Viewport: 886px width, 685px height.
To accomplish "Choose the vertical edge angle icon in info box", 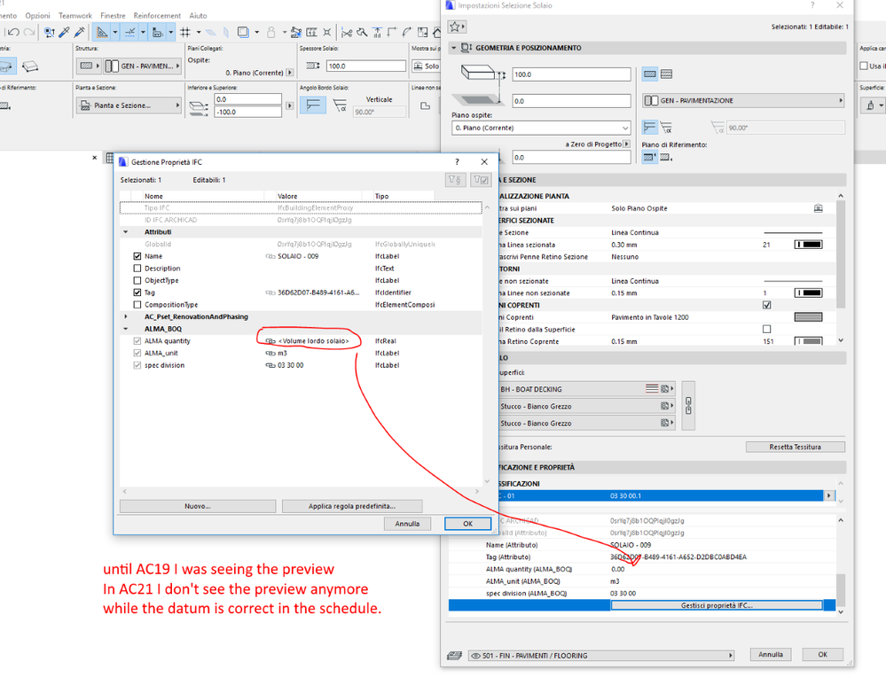I will coord(313,105).
